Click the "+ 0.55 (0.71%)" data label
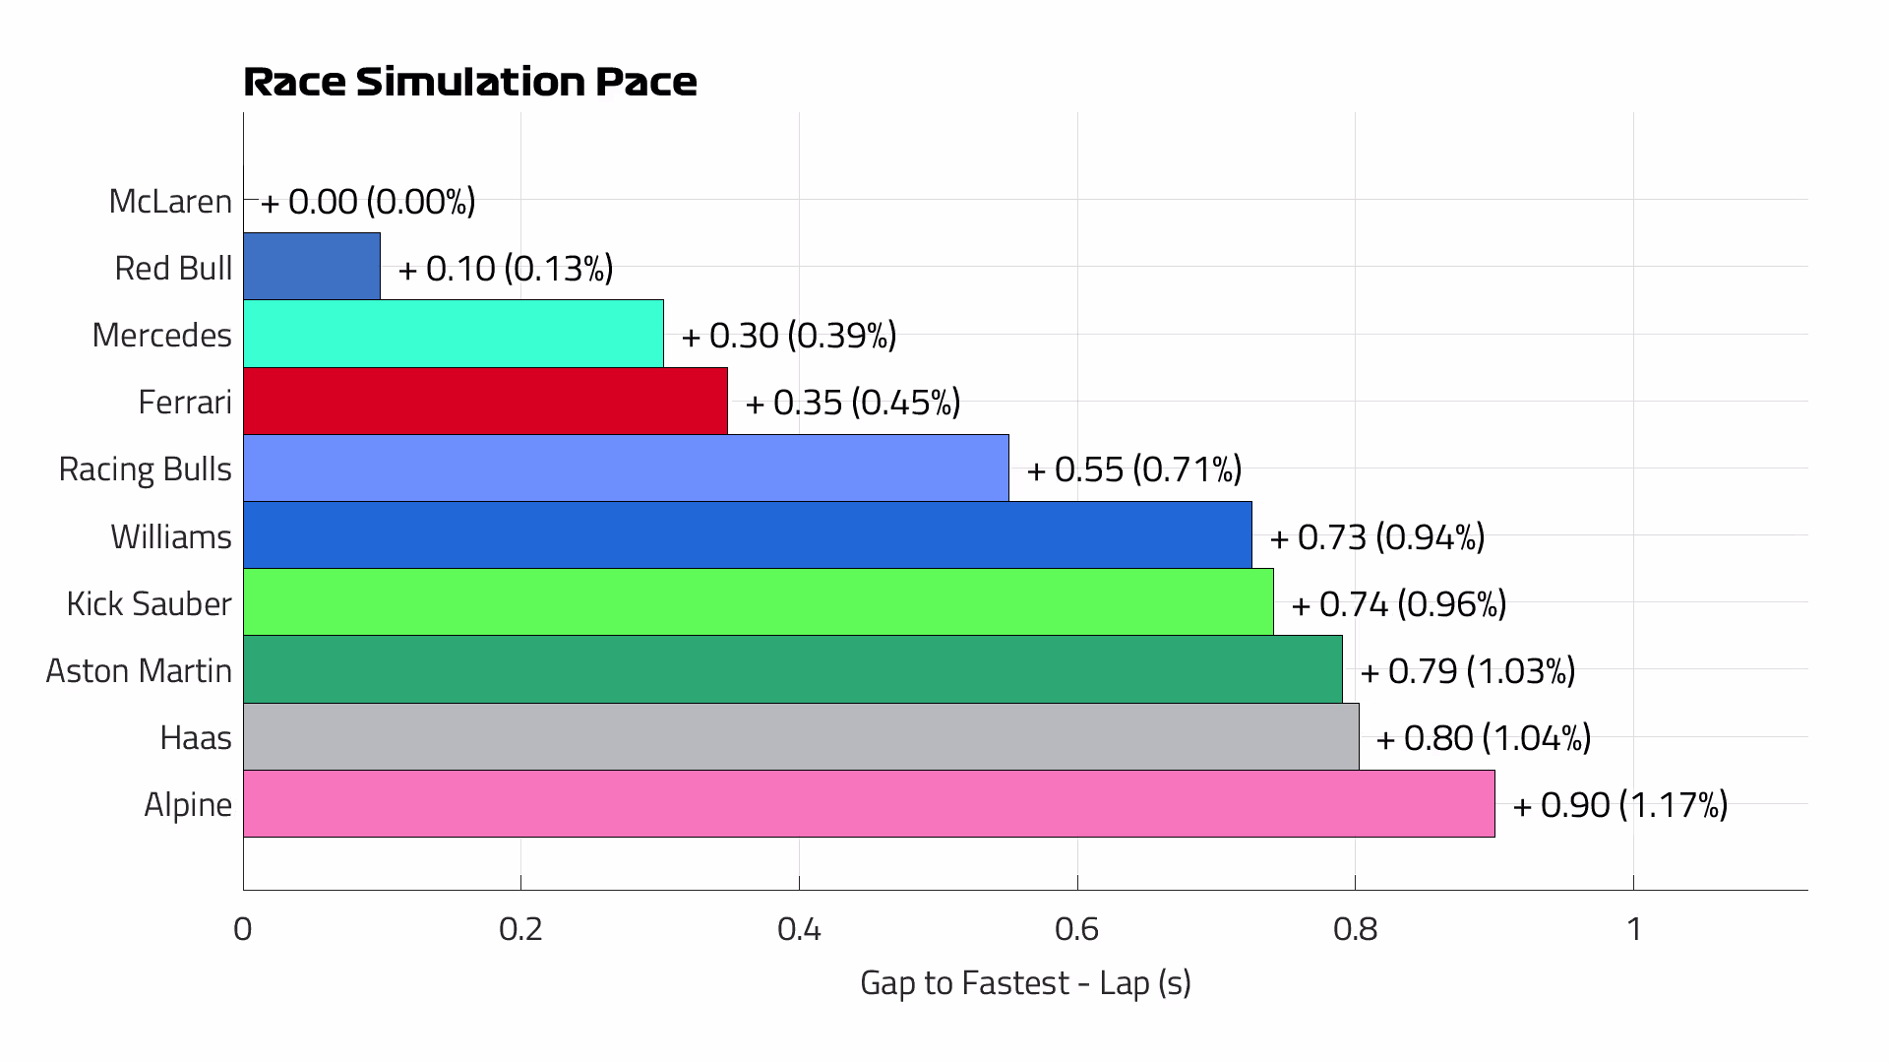The width and height of the screenshot is (1889, 1063). tap(1133, 469)
